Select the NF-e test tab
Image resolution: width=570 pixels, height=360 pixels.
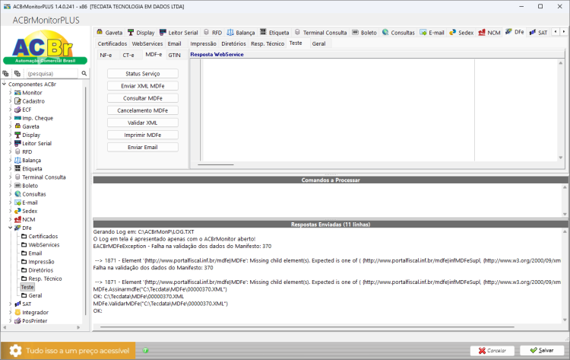click(106, 55)
